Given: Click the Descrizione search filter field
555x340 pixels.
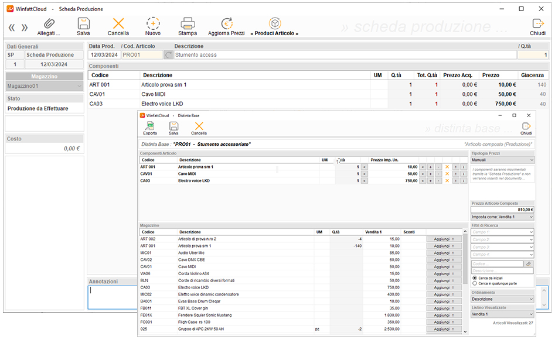Looking at the screenshot, I should (502, 271).
